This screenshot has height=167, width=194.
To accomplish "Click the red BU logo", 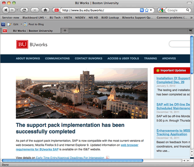I will coord(22,44).
